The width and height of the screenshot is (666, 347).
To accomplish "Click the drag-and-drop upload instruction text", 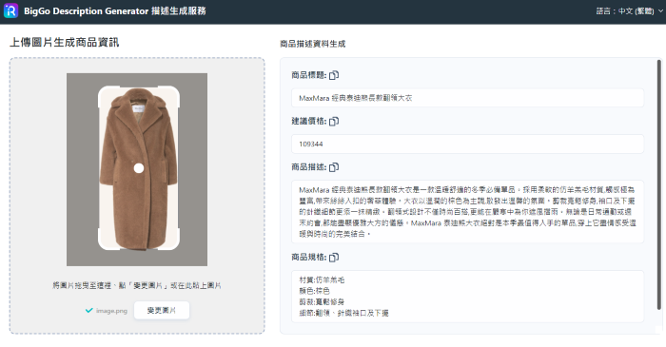I will coord(137,285).
